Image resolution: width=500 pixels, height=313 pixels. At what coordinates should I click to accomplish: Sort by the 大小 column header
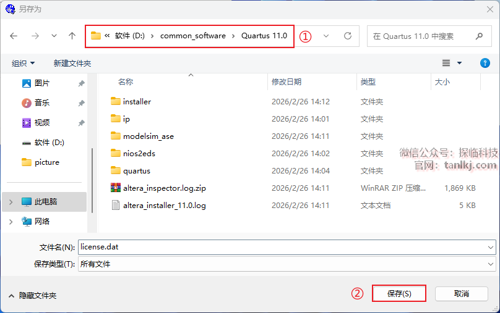point(442,82)
